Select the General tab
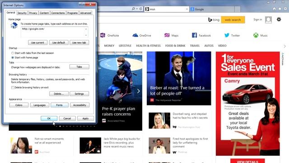289x163 pixels. (x=11, y=13)
